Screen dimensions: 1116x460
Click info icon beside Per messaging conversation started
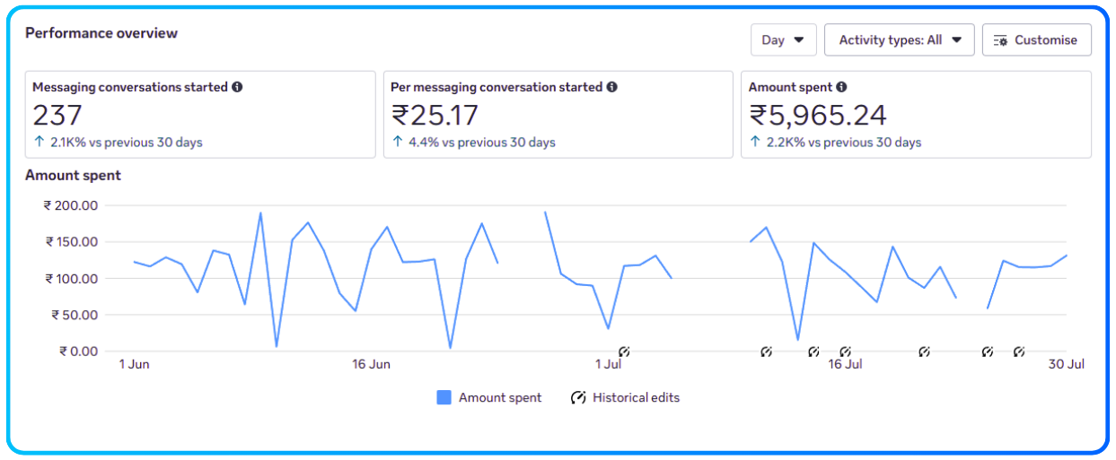pos(611,87)
